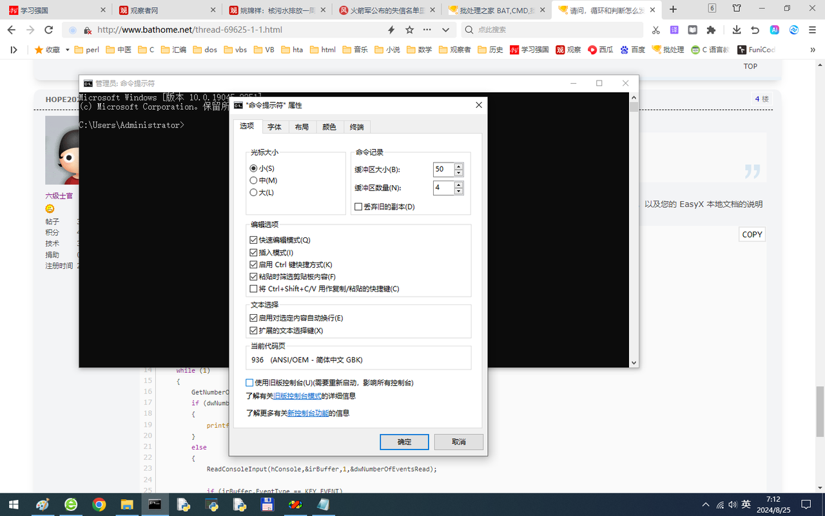The width and height of the screenshot is (825, 516).
Task: Click the more options ellipsis in address bar
Action: click(427, 30)
